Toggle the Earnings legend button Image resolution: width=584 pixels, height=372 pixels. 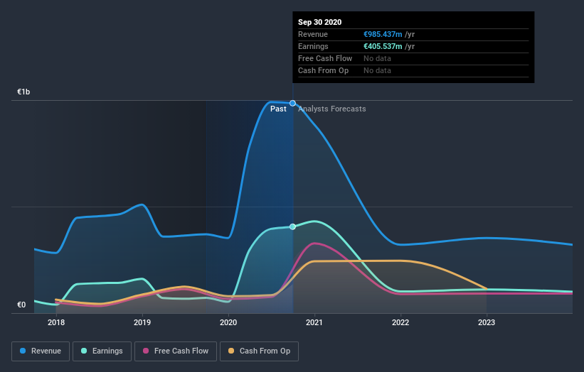[102, 351]
